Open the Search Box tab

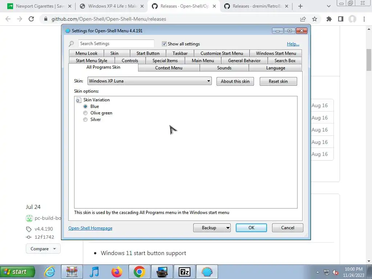285,61
